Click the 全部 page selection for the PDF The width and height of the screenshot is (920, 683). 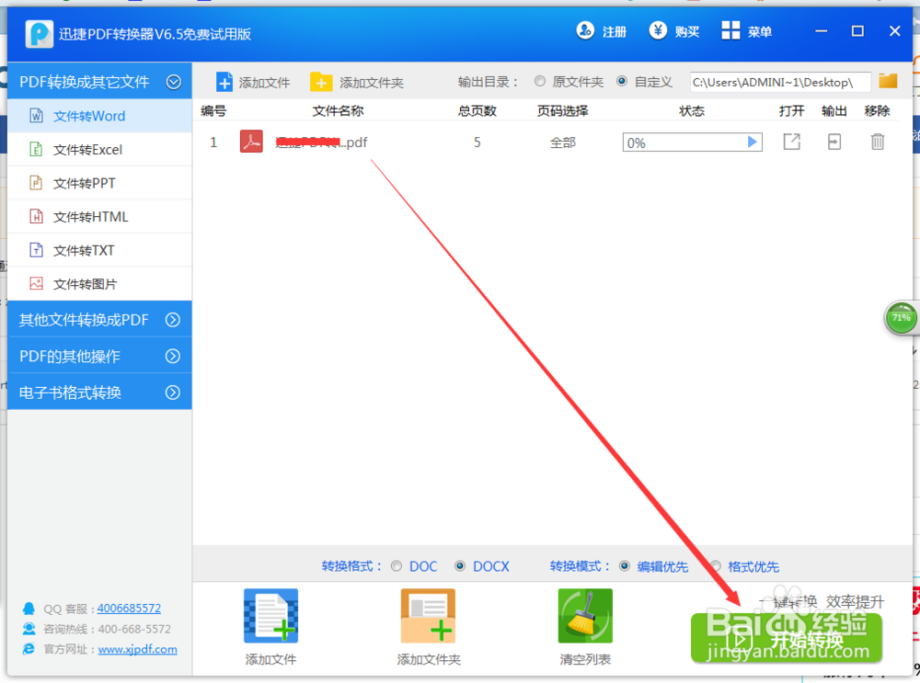563,142
